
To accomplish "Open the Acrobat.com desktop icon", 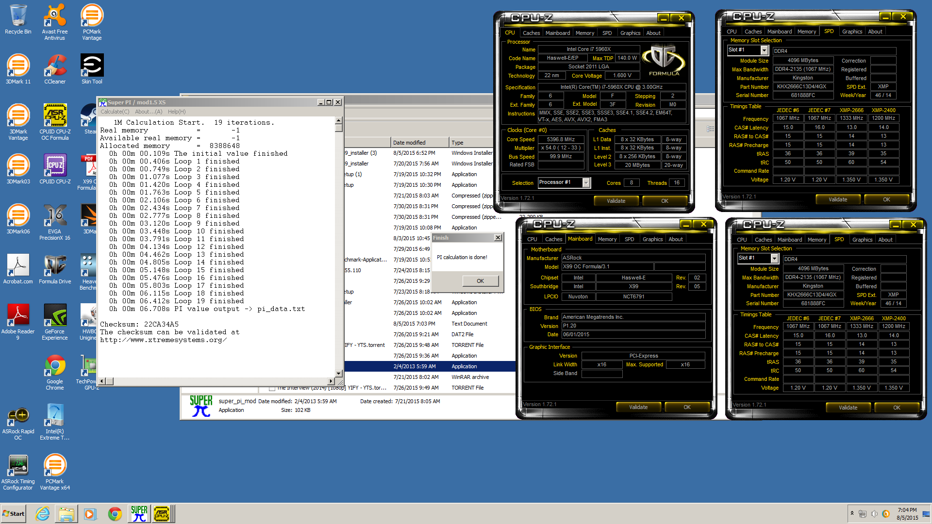I will [x=18, y=269].
